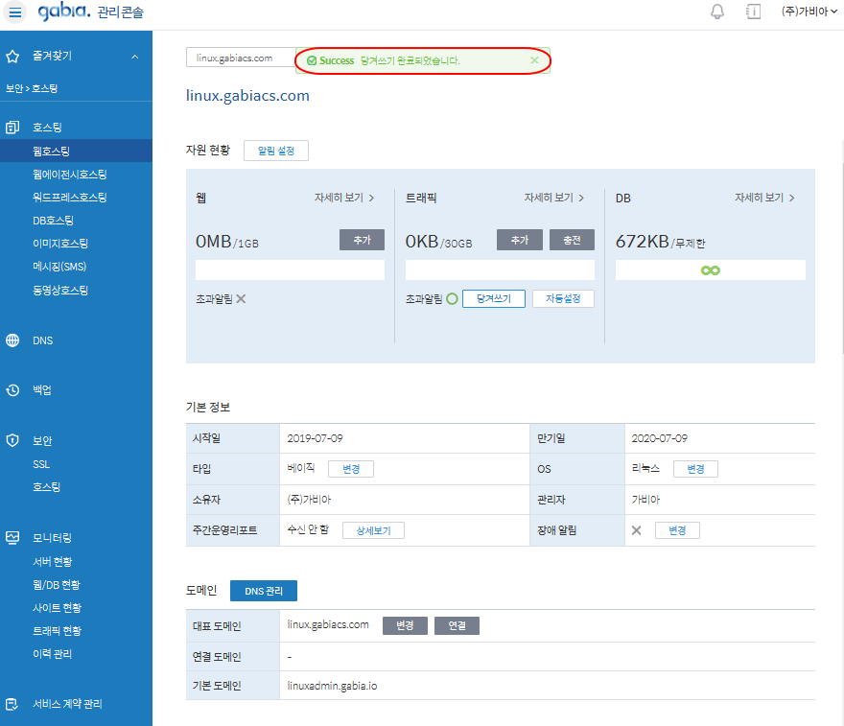Screen dimensions: 844x726
Task: Click the X icon in 장애 알림 row
Action: 636,530
